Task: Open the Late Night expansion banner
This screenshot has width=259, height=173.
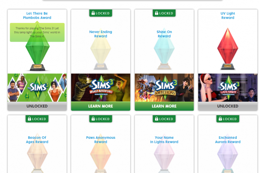Action: [x=228, y=88]
